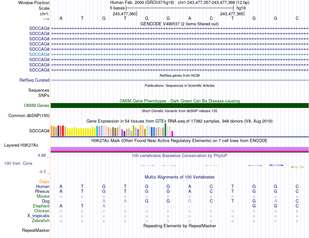This screenshot has width=309, height=238.
Task: Click position marker 243,477,360
Action: tap(124, 14)
